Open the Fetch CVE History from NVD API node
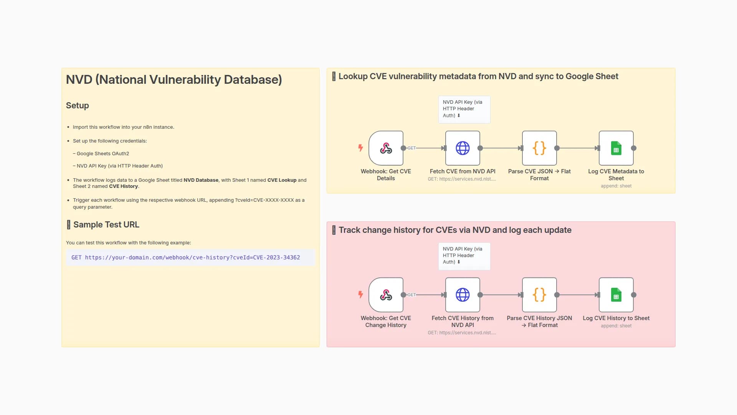This screenshot has height=415, width=737. coord(463,295)
